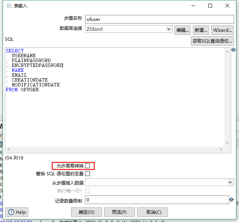
Task: Click the variable diamond icon beside 记录数量限制 field
Action: coord(232,200)
